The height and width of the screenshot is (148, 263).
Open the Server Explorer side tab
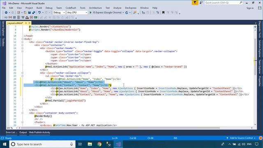tap(3, 28)
